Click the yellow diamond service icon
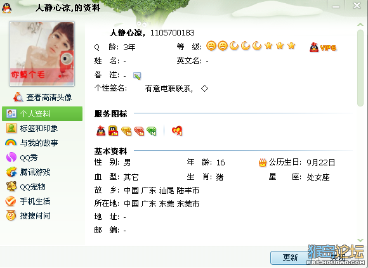368x268 pixels. tap(126, 131)
